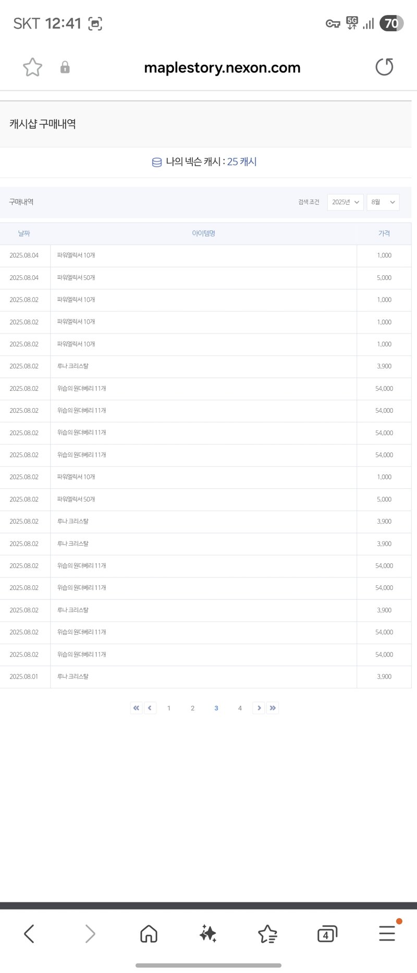Tap the browser forward arrow
Screen dimensions: 417x973
[x=90, y=933]
